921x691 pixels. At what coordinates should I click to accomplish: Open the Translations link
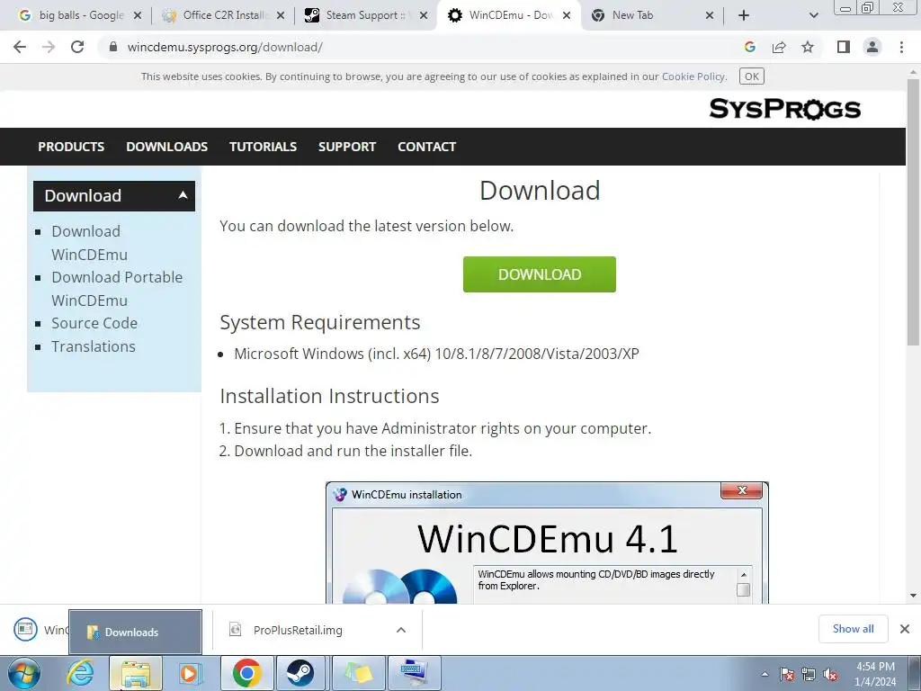coord(94,346)
